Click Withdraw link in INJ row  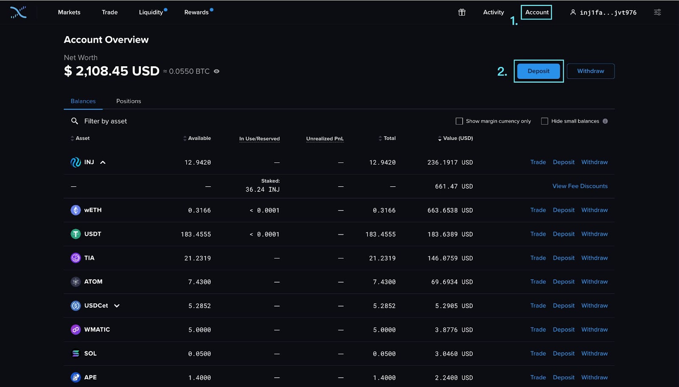595,162
